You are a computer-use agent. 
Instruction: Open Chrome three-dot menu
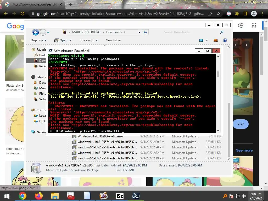click(262, 14)
